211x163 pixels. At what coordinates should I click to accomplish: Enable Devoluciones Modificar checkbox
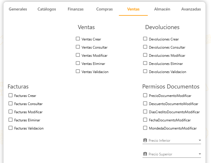click(145, 55)
